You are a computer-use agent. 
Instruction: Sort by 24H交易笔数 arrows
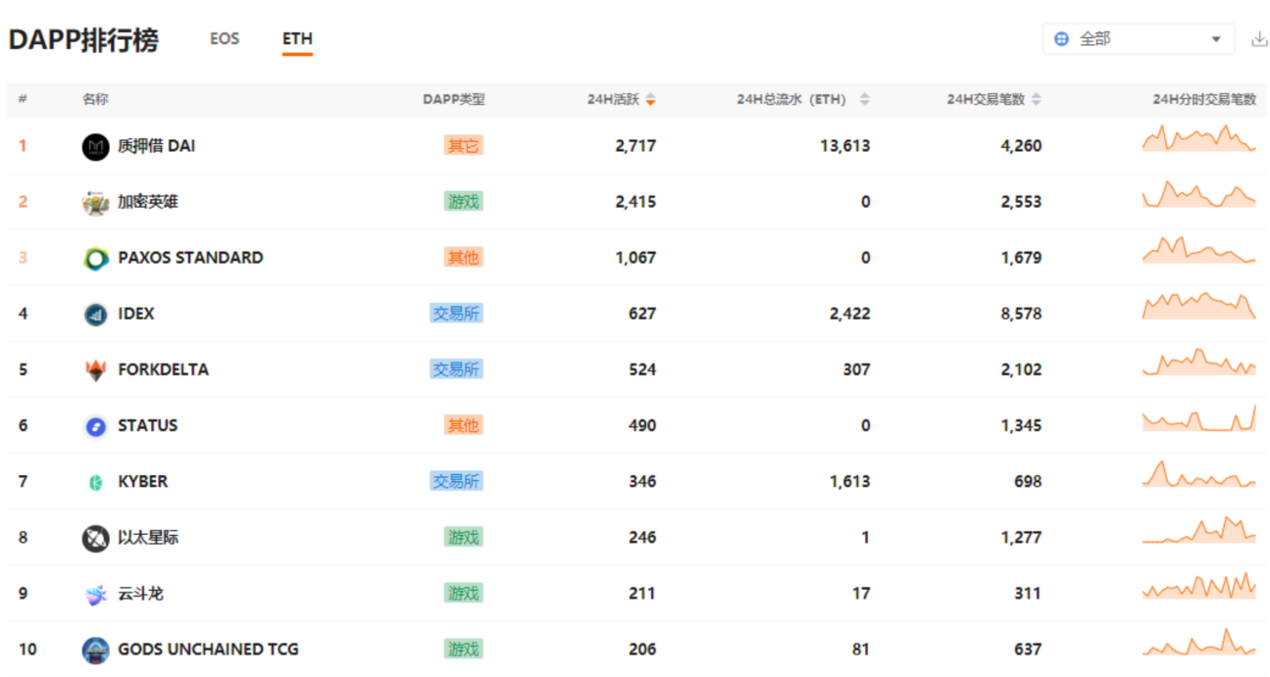pos(1037,99)
